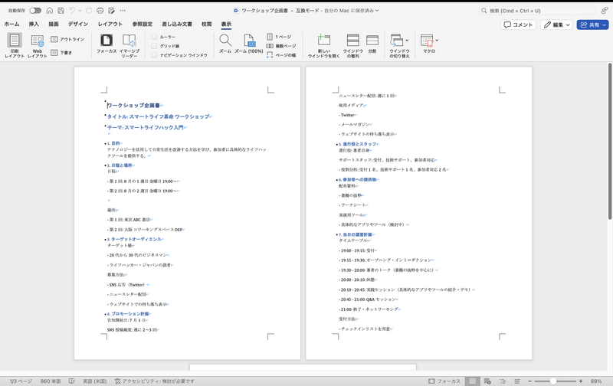The height and width of the screenshot is (386, 613).
Task: Open the 校閲 ribbon tab
Action: (206, 25)
